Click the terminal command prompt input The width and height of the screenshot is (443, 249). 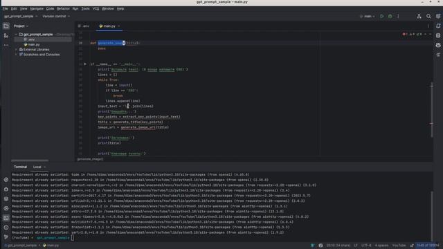[x=73, y=238]
